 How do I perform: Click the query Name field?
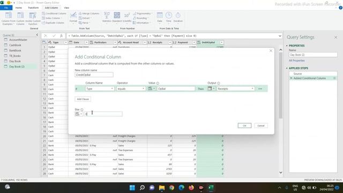313,55
